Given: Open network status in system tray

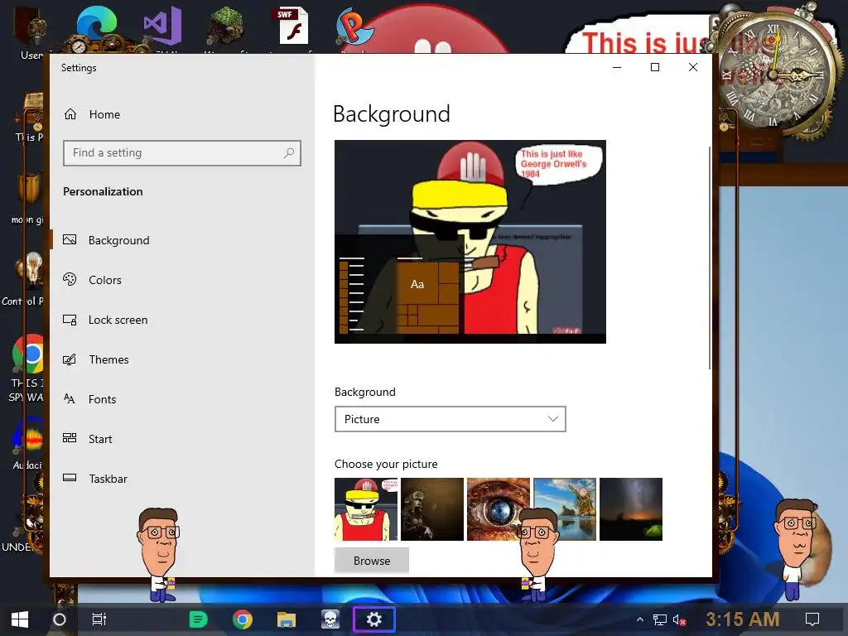Looking at the screenshot, I should [x=659, y=619].
